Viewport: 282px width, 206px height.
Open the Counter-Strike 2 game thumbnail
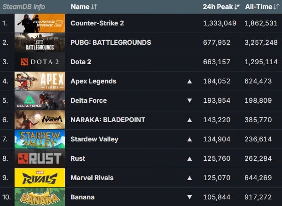[40, 23]
